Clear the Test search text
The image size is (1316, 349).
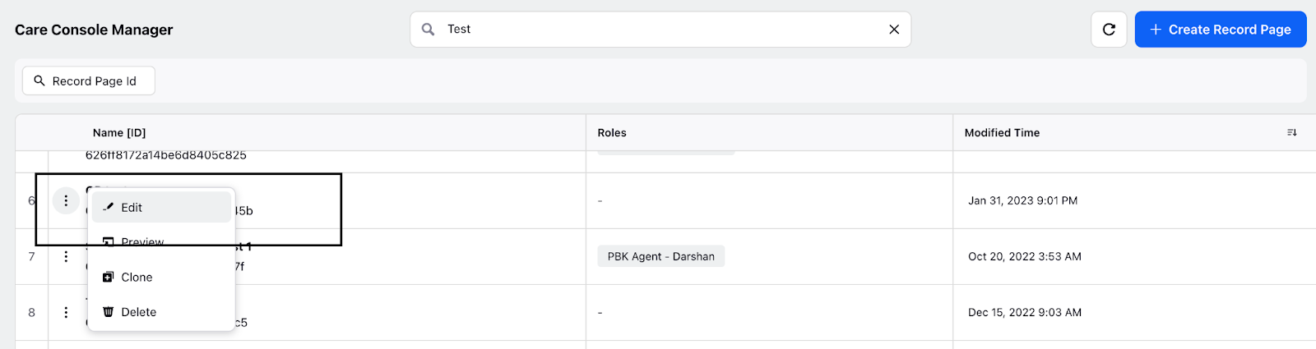coord(894,30)
